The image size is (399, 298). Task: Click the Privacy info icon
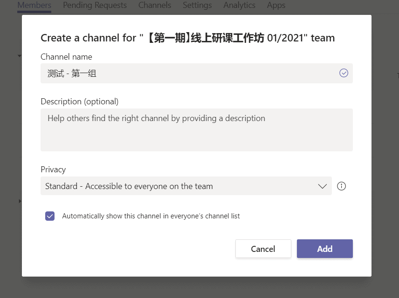341,186
